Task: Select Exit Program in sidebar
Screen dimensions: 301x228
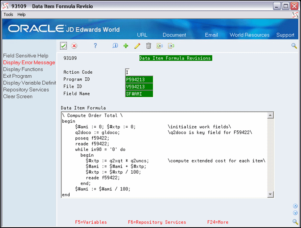Action: tap(17, 76)
